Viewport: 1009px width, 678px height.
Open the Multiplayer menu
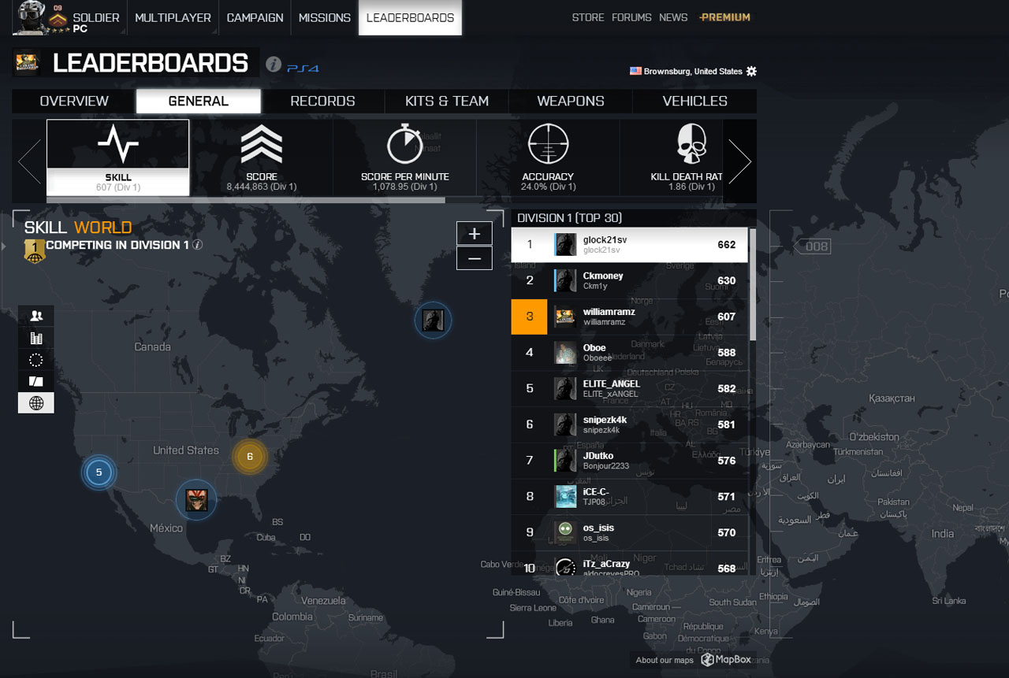click(x=173, y=17)
